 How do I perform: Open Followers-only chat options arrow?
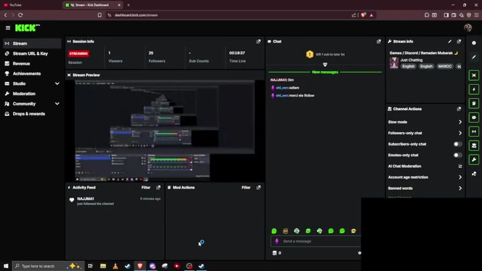click(460, 133)
